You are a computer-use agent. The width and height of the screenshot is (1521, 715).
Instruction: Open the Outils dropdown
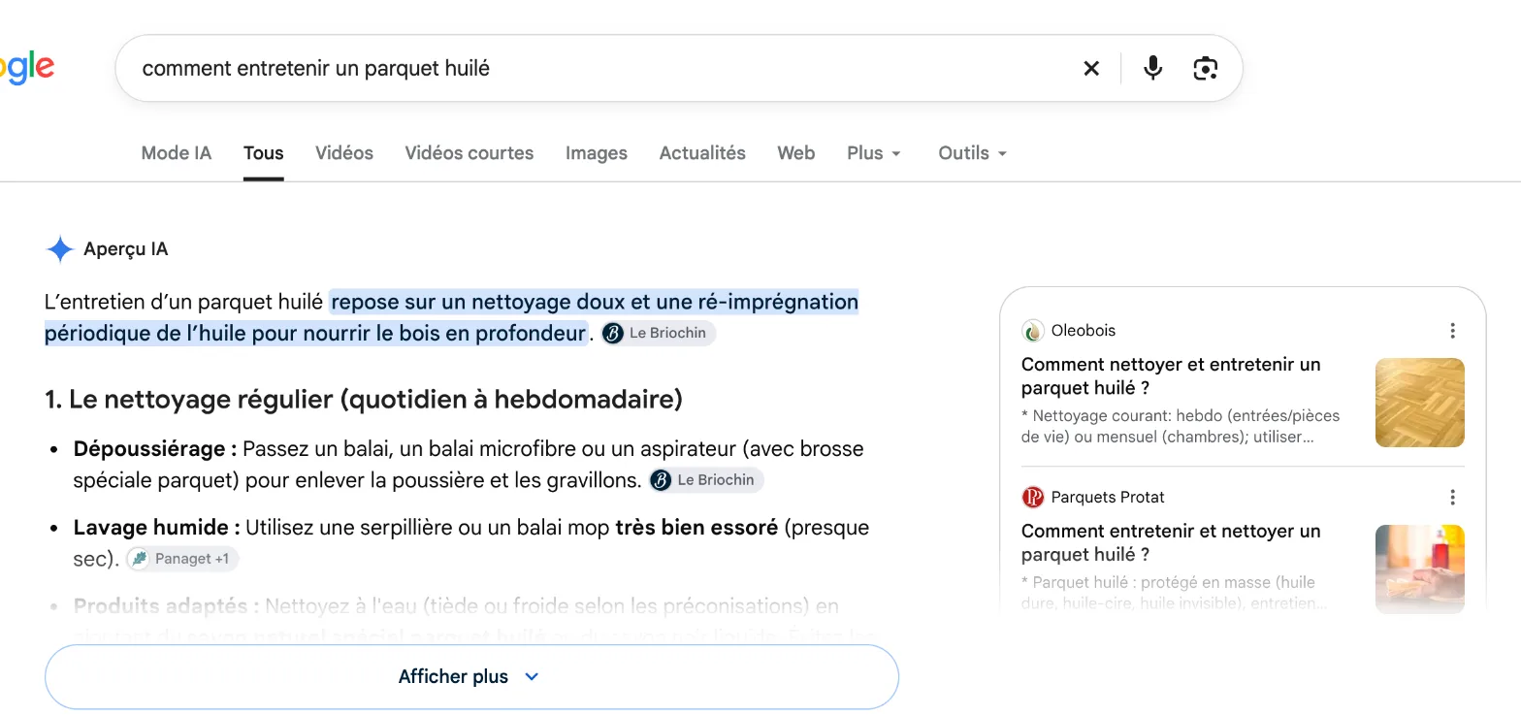click(973, 153)
